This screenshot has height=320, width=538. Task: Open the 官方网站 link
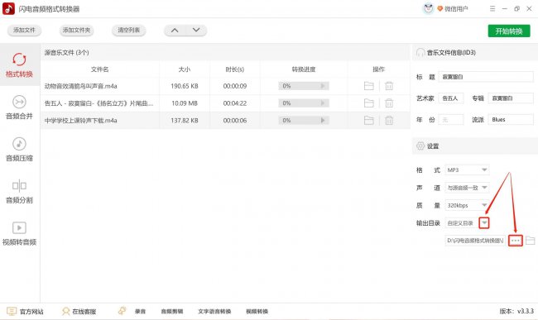pyautogui.click(x=26, y=312)
